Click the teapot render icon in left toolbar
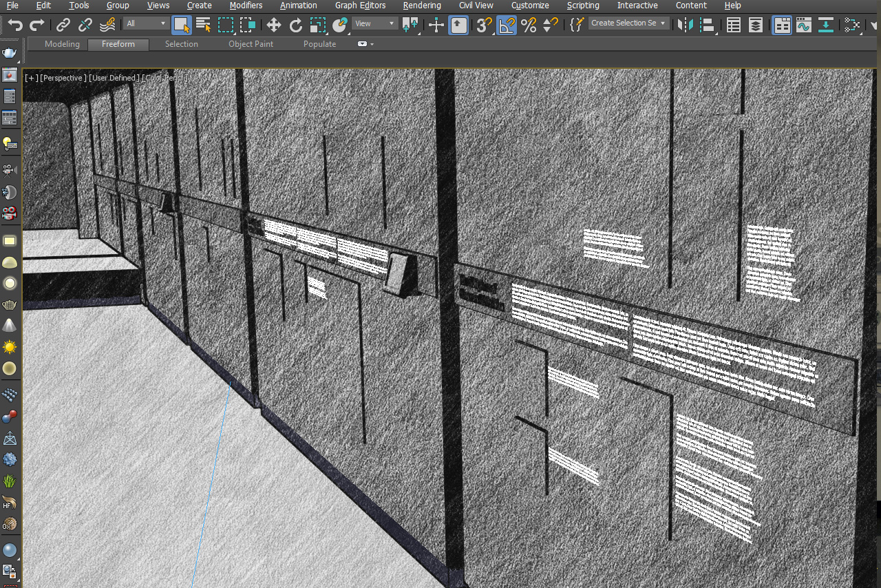This screenshot has width=881, height=588. [10, 53]
